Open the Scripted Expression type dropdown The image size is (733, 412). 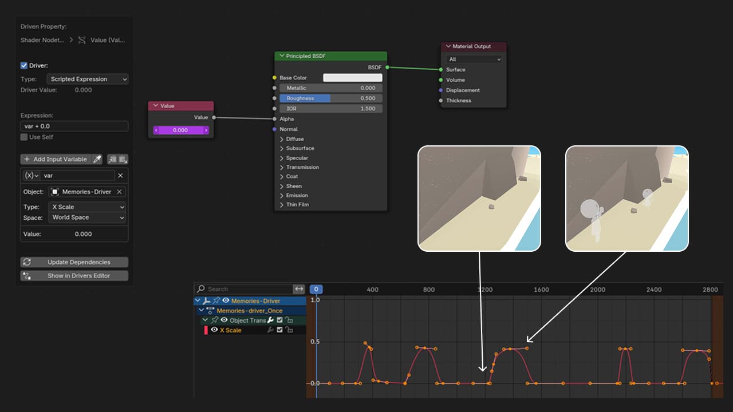88,79
